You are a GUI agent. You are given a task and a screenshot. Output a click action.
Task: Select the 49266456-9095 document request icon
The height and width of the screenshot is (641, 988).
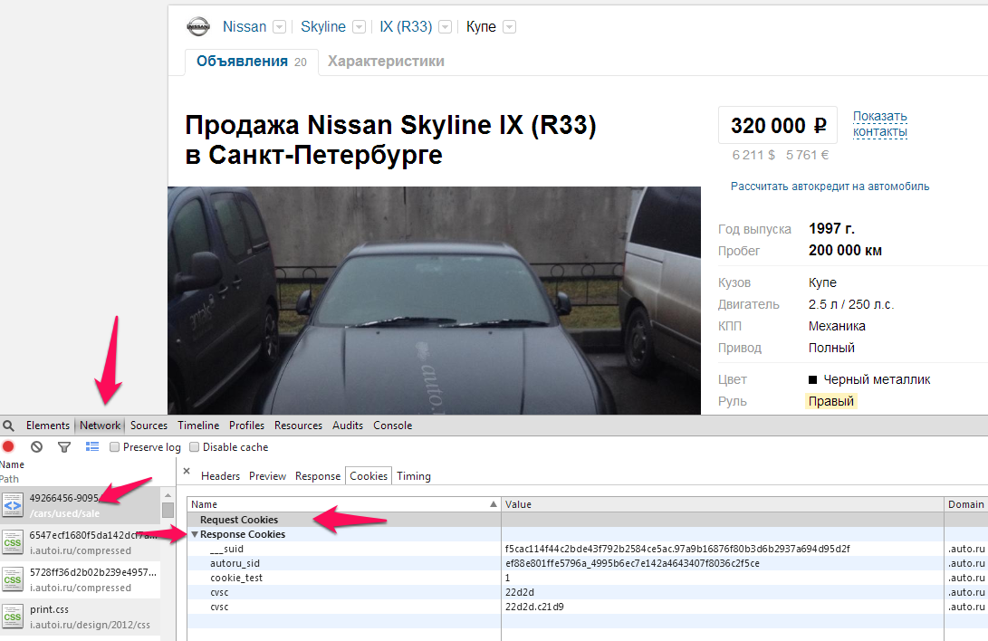click(13, 505)
